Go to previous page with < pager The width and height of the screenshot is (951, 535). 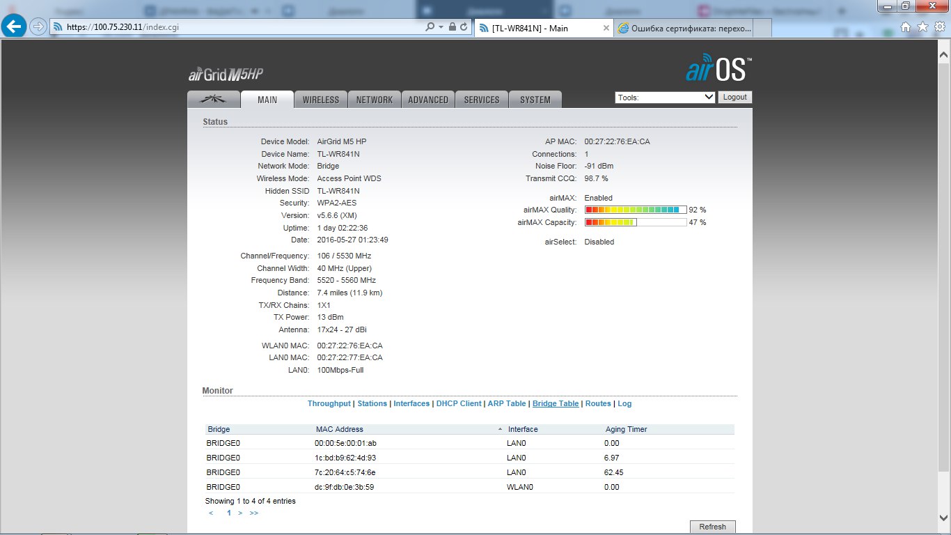(x=211, y=513)
